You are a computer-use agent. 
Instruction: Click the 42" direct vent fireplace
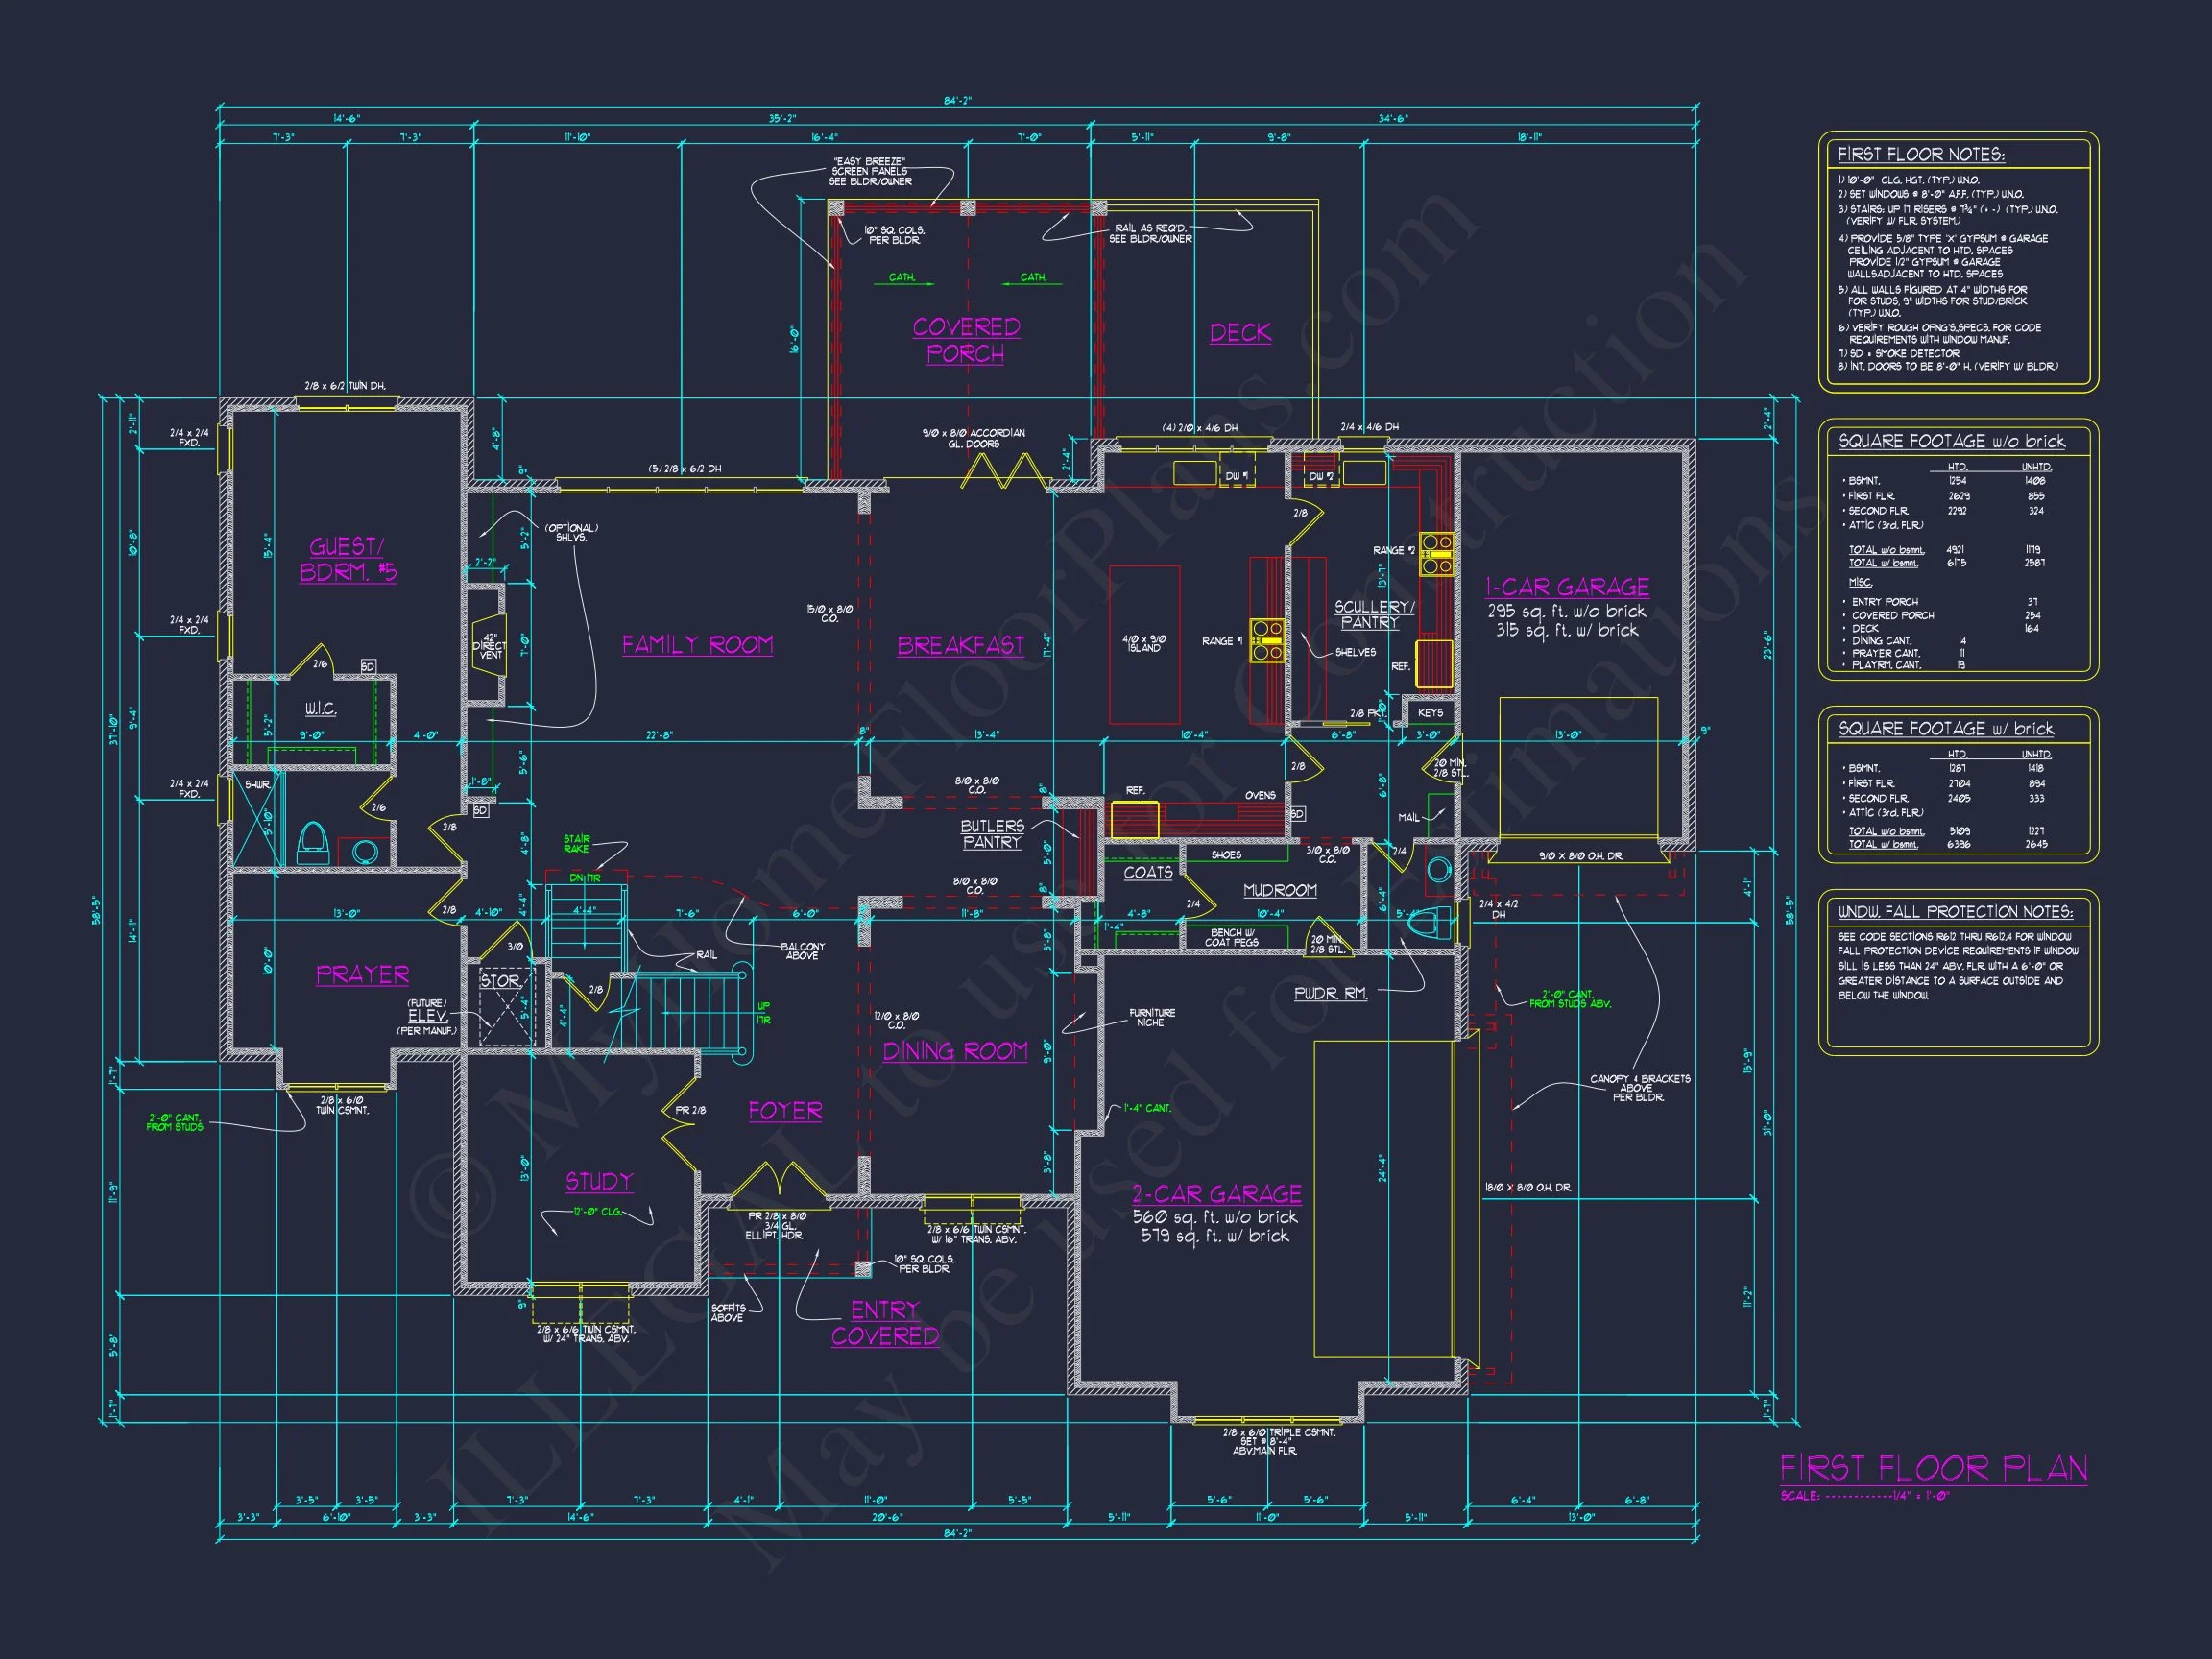click(489, 646)
